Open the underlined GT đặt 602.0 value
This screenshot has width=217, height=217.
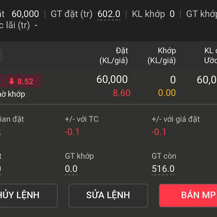[x=109, y=14]
